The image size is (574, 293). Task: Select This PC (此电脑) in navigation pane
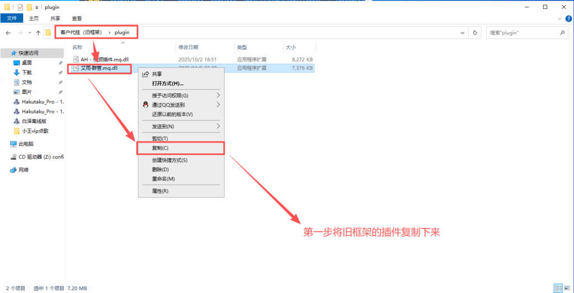click(x=25, y=144)
